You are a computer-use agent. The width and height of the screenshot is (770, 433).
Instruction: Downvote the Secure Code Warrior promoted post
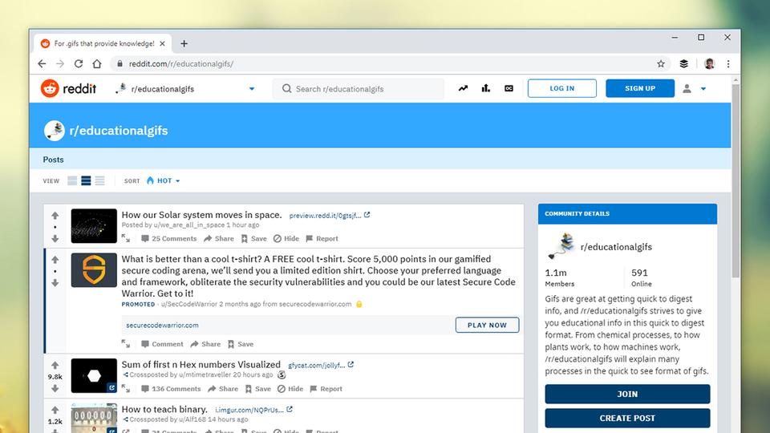[55, 283]
